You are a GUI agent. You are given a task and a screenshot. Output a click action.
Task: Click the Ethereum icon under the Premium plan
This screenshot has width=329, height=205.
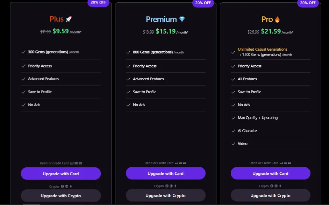[175, 186]
